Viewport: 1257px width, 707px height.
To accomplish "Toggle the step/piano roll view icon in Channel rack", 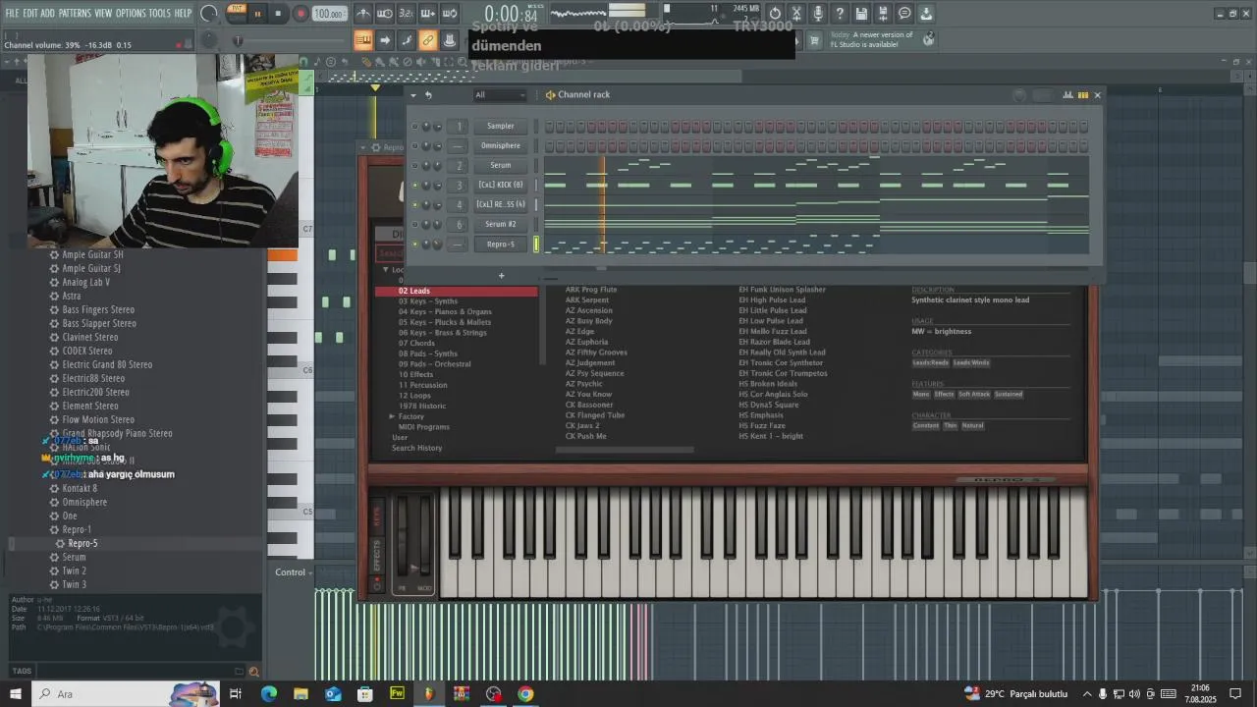I will click(1083, 95).
